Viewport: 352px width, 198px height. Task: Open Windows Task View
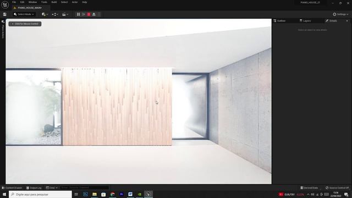tap(76, 194)
